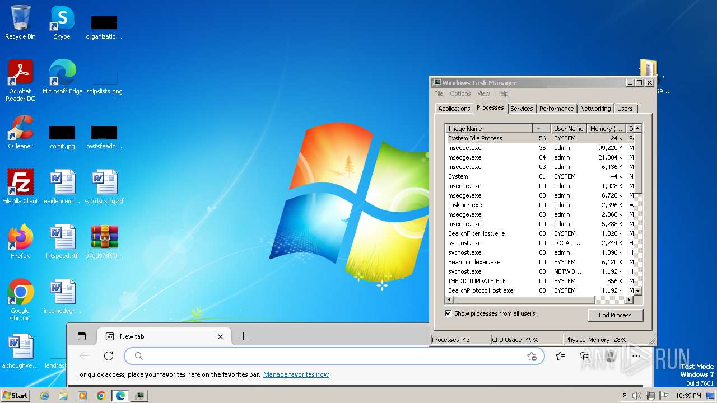Toggle Show processes from all users
The image size is (717, 403).
448,313
